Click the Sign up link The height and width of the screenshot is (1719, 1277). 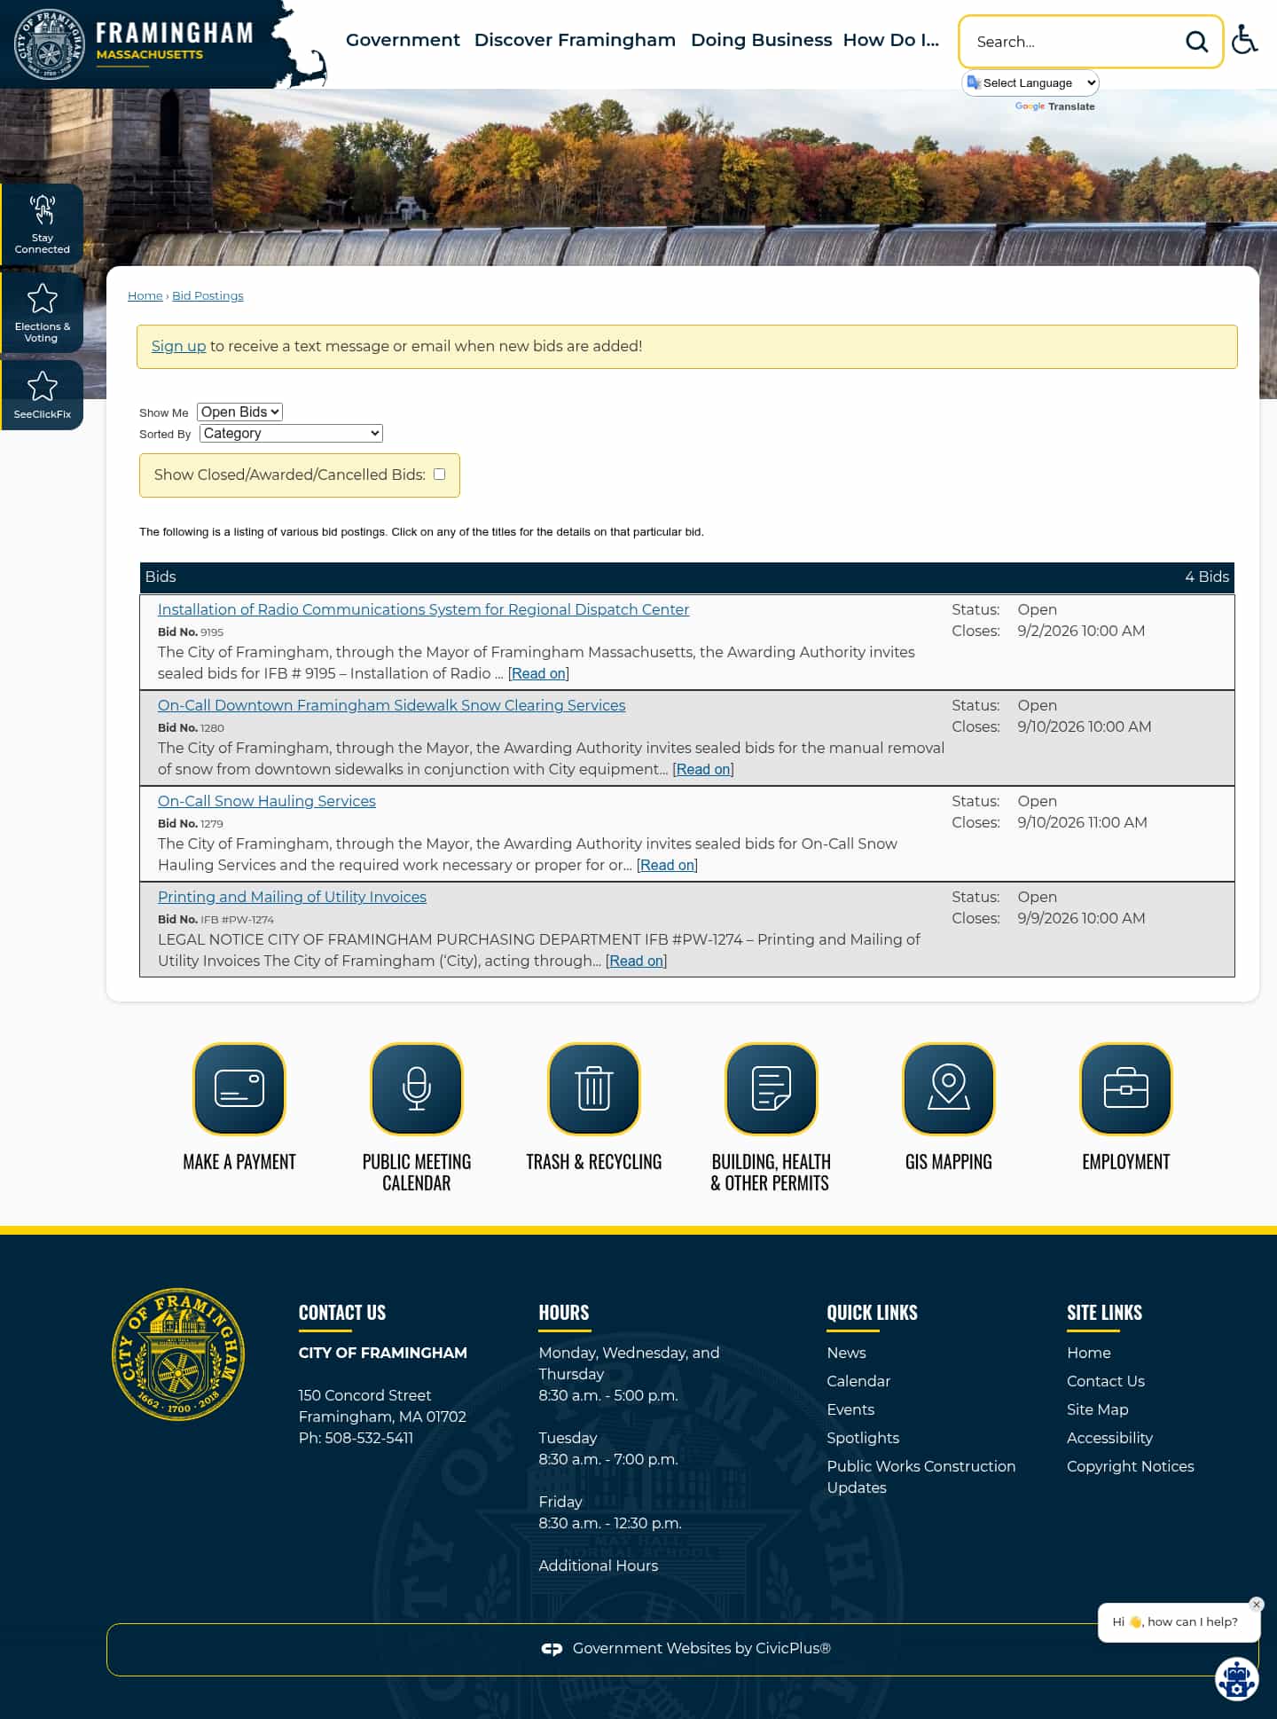178,346
